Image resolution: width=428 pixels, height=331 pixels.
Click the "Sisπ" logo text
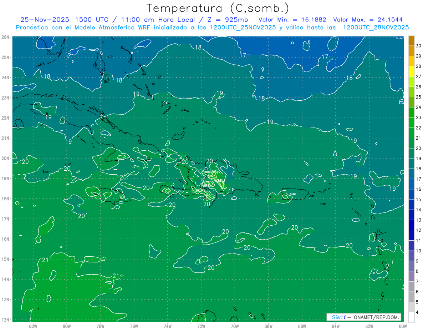(338, 317)
